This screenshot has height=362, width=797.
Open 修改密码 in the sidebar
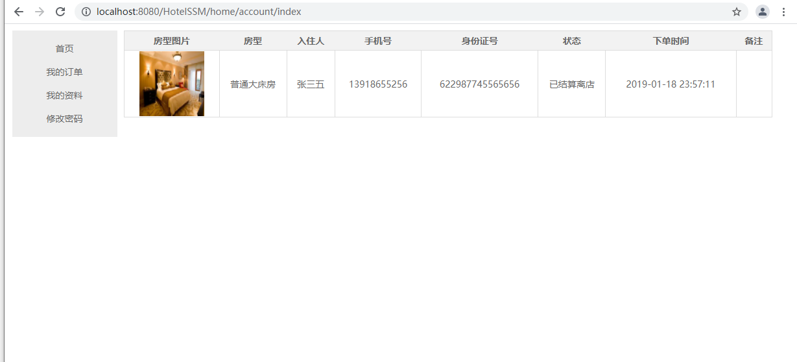(x=65, y=119)
